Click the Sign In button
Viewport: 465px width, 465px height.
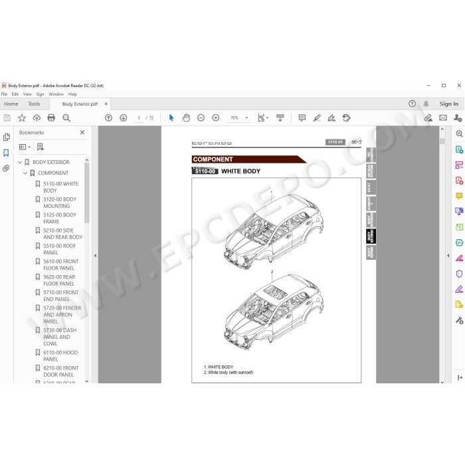click(x=448, y=104)
